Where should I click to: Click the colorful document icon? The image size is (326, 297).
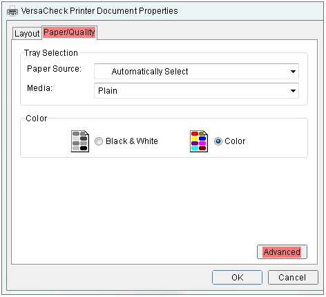point(199,141)
